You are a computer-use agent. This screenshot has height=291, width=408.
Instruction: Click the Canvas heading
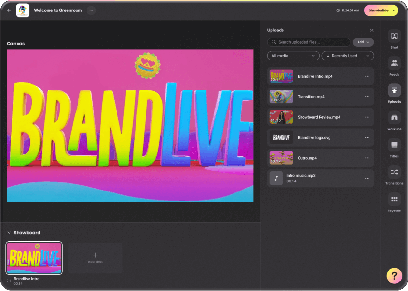[16, 44]
